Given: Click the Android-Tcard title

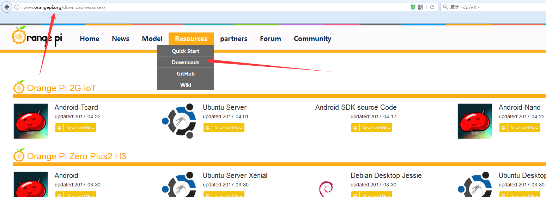Looking at the screenshot, I should coord(76,107).
